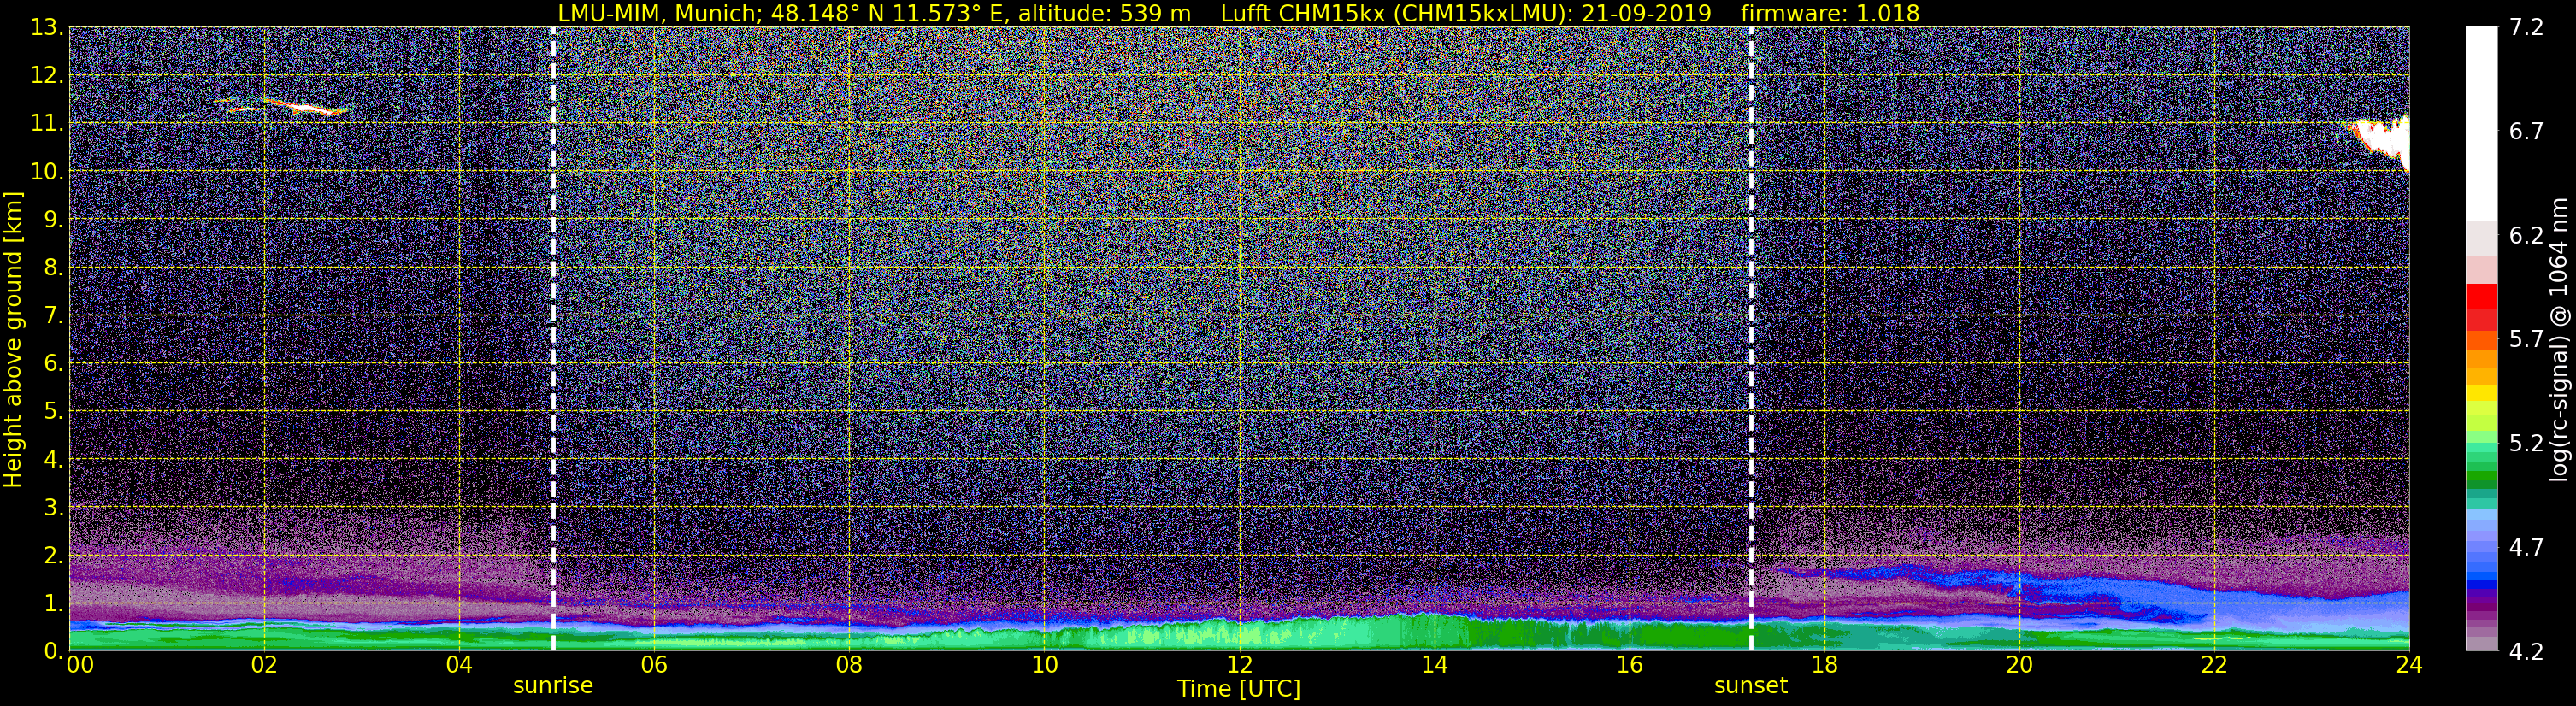
Task: Click the colorbar tick label 7.2
Action: pyautogui.click(x=2527, y=28)
